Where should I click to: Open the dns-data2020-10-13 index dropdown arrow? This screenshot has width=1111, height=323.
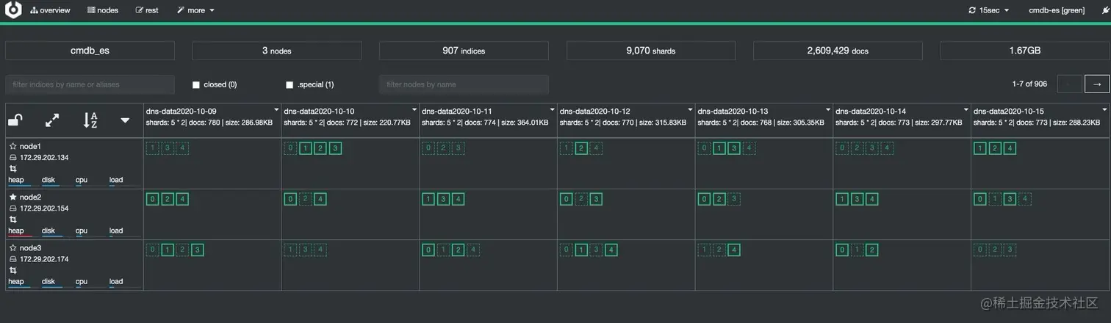click(828, 111)
